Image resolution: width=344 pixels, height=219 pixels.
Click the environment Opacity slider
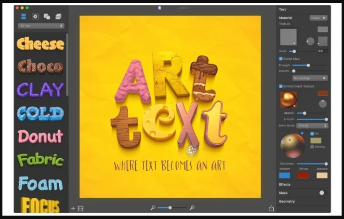312,113
